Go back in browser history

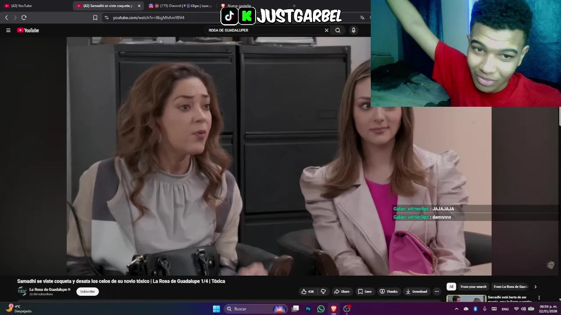(x=7, y=17)
